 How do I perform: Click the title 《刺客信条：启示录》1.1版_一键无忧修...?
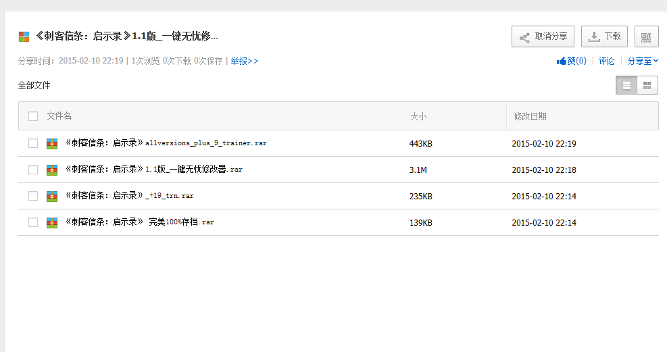[x=126, y=36]
